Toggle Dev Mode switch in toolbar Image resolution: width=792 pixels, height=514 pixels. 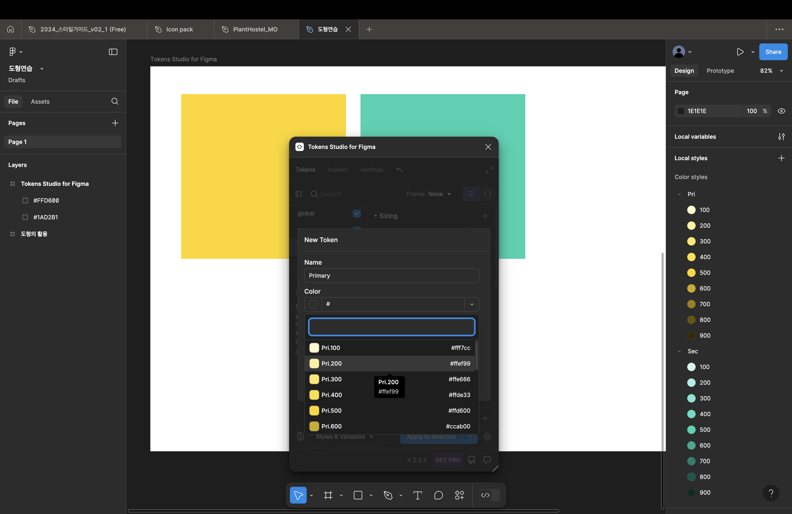(x=489, y=495)
